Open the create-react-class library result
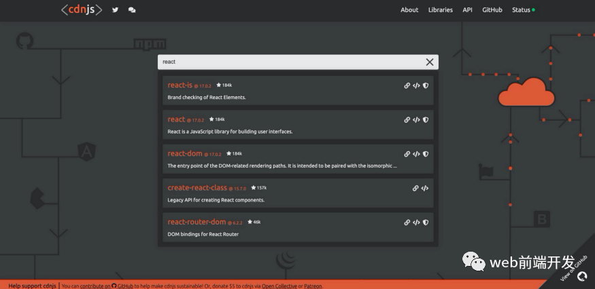595x289 pixels. (x=197, y=187)
